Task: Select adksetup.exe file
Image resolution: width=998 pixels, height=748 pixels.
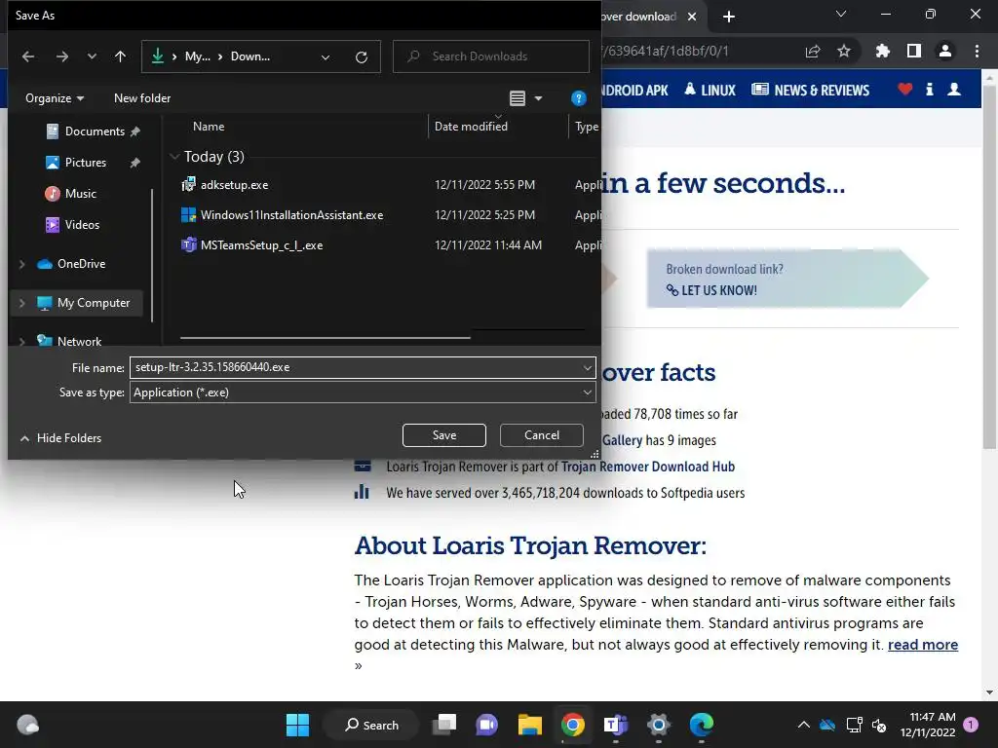Action: (234, 185)
